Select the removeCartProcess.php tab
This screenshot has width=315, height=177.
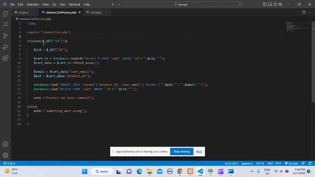61,12
